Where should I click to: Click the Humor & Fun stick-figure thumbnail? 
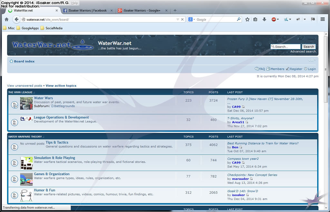[x=26, y=195]
